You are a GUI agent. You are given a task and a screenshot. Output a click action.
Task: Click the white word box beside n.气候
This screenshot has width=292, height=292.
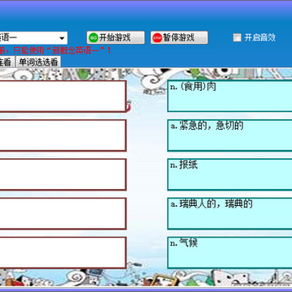(x=62, y=253)
